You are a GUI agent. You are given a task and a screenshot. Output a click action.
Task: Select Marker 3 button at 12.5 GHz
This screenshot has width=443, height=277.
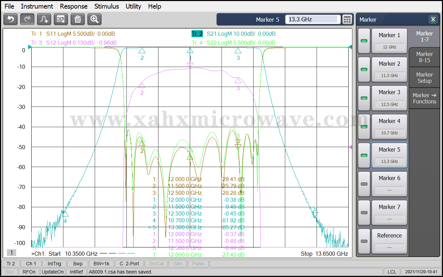coord(389,98)
